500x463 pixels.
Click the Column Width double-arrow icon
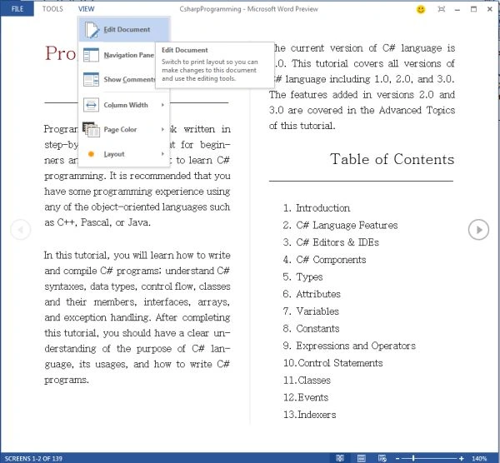(x=91, y=105)
